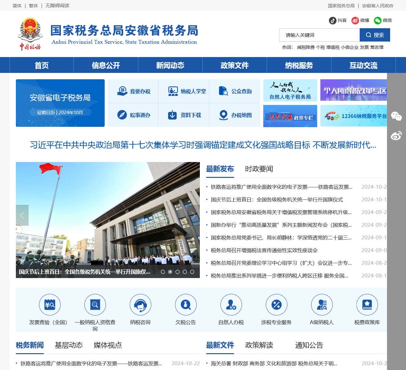Open the 发票查验（全国） service icon

pyautogui.click(x=50, y=304)
